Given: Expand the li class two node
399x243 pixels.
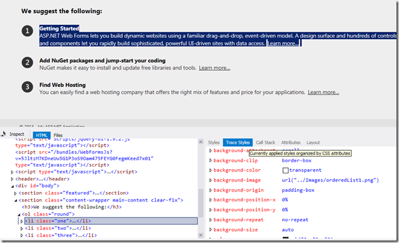Looking at the screenshot, I should 22,228.
